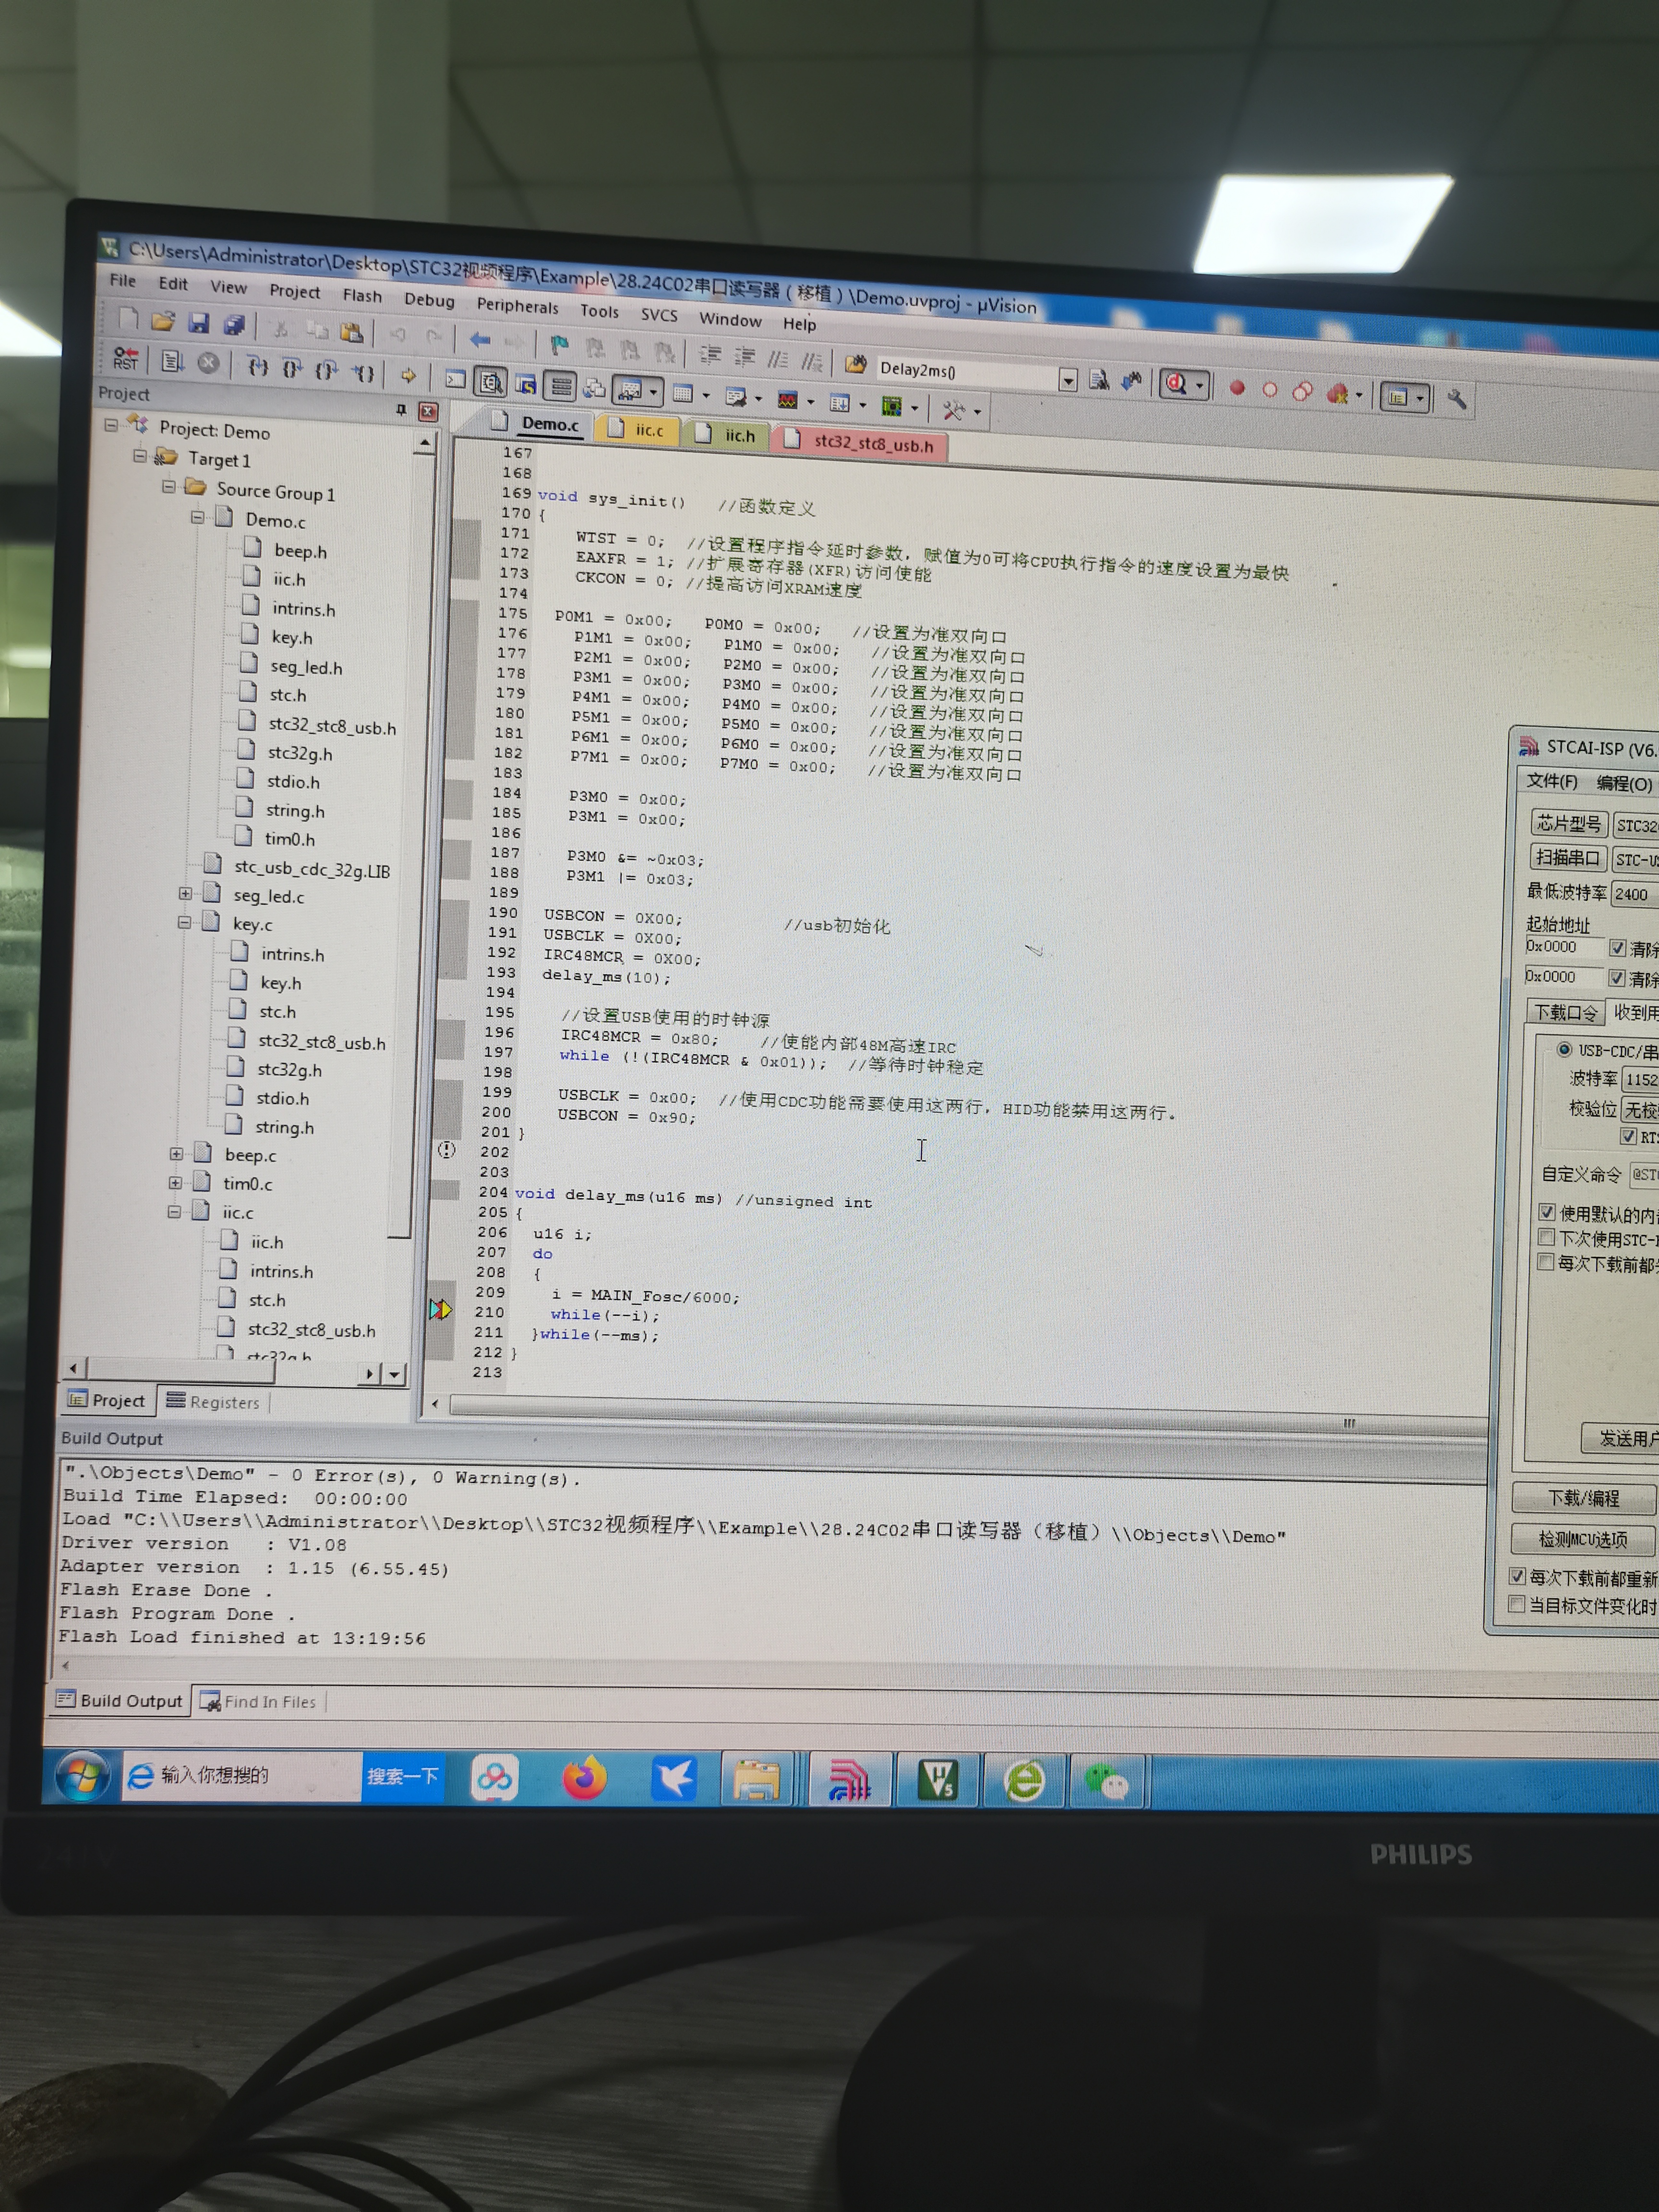Toggle the Disassembly Window icon

pos(490,381)
